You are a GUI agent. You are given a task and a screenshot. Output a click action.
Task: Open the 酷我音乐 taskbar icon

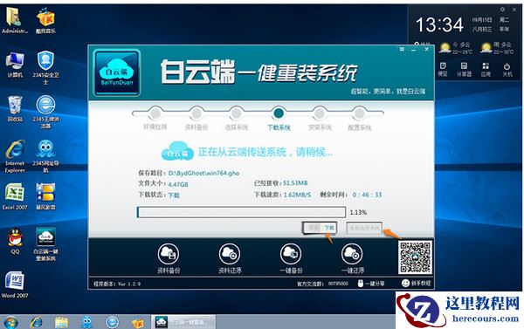pyautogui.click(x=137, y=322)
